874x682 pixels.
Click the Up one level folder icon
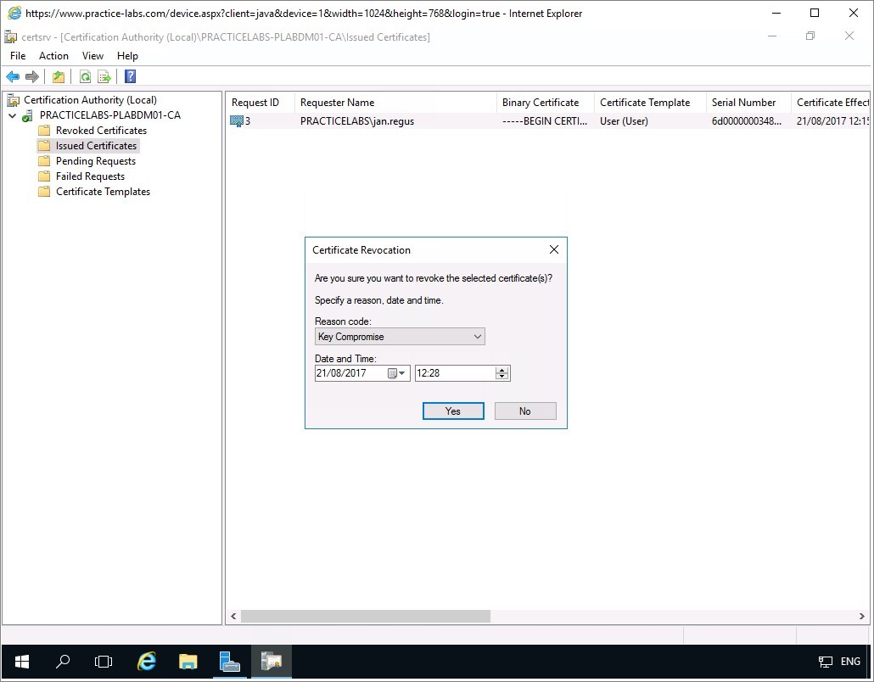coord(58,76)
